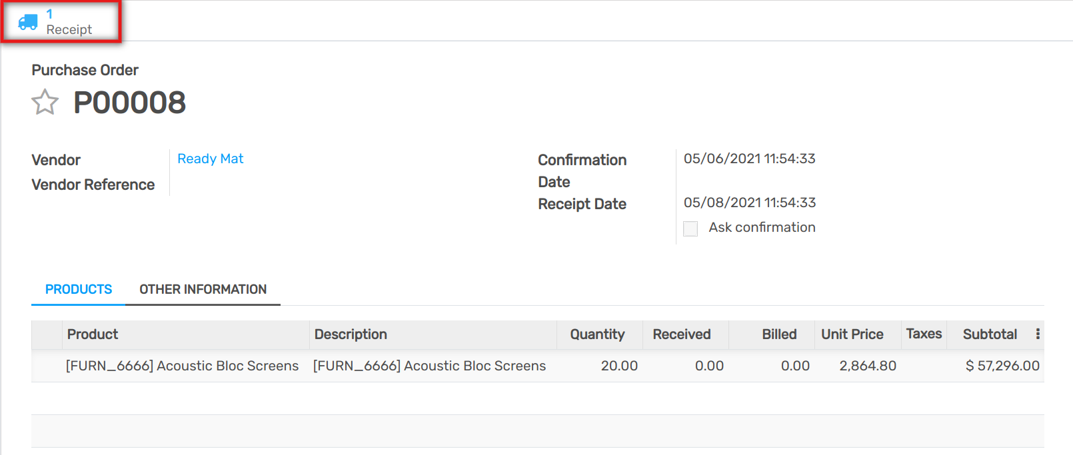Open the Ready Mat vendor link
The height and width of the screenshot is (455, 1073).
[210, 159]
